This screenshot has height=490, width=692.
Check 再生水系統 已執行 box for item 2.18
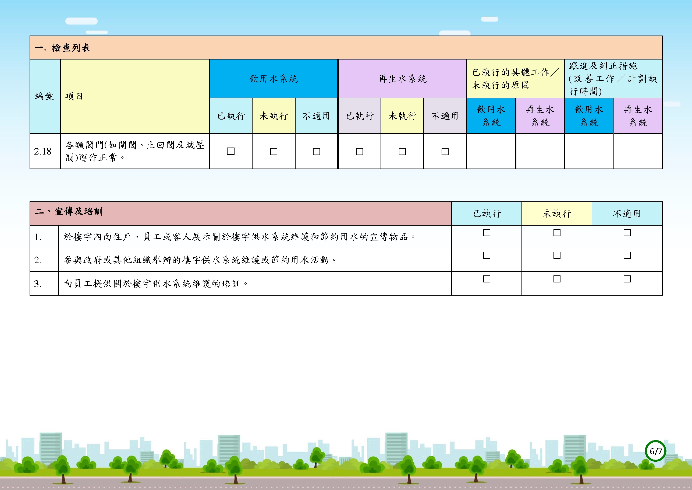pos(360,152)
